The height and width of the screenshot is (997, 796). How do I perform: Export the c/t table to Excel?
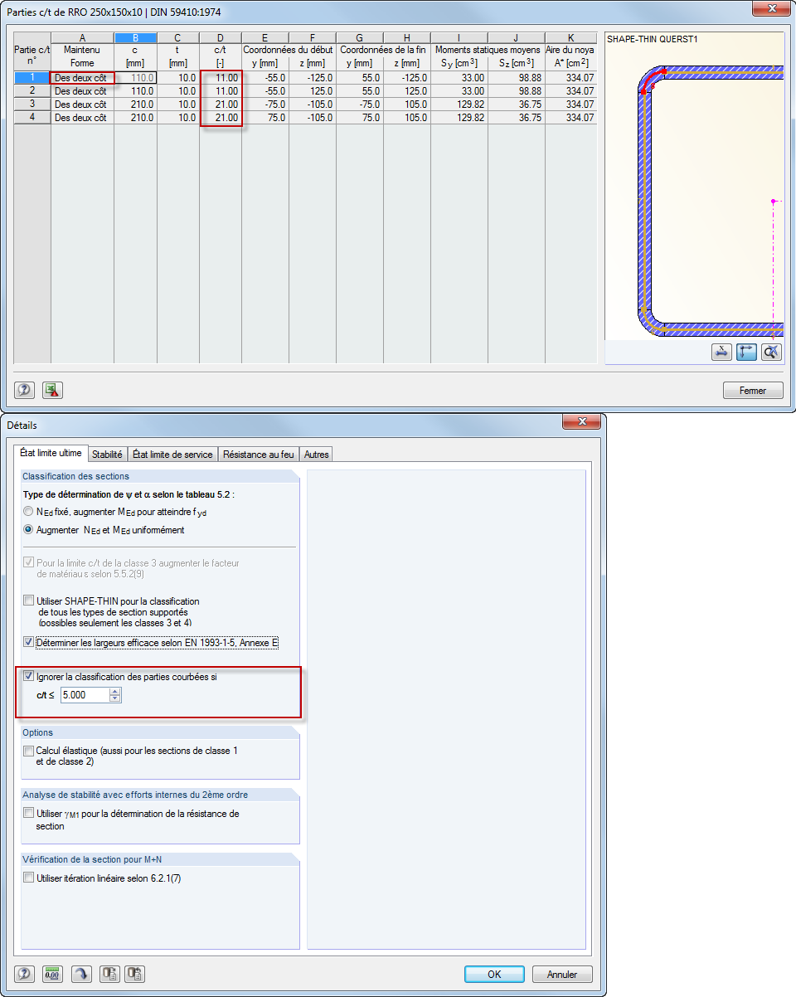click(52, 390)
